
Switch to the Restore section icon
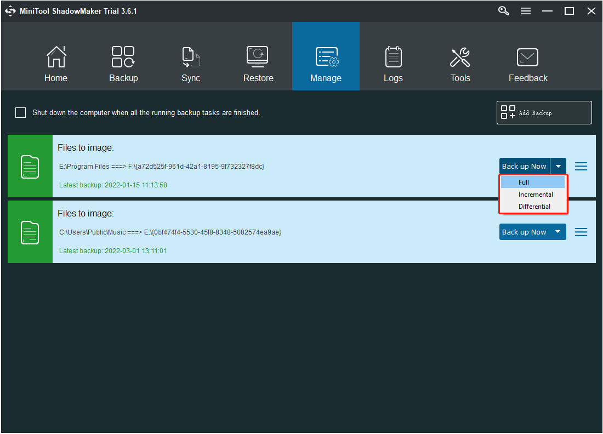pos(258,58)
